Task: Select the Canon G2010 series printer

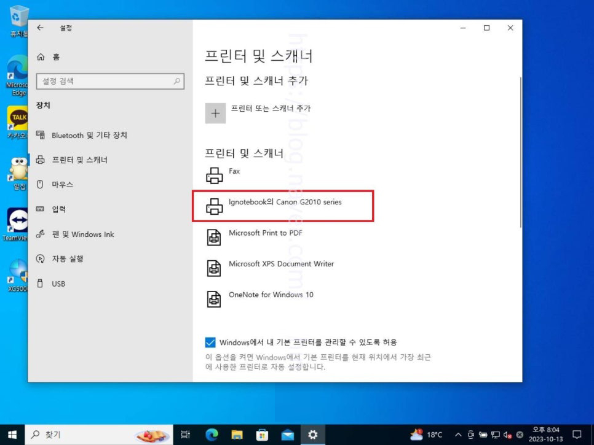Action: tap(283, 206)
